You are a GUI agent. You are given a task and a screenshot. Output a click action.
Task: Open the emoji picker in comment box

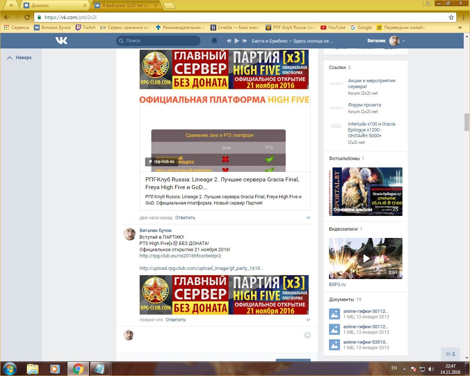(x=308, y=335)
